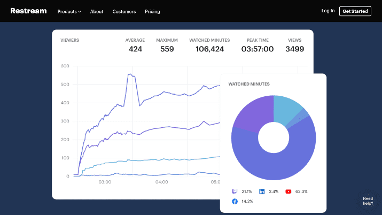Click the 03:00 time axis label

(x=105, y=182)
